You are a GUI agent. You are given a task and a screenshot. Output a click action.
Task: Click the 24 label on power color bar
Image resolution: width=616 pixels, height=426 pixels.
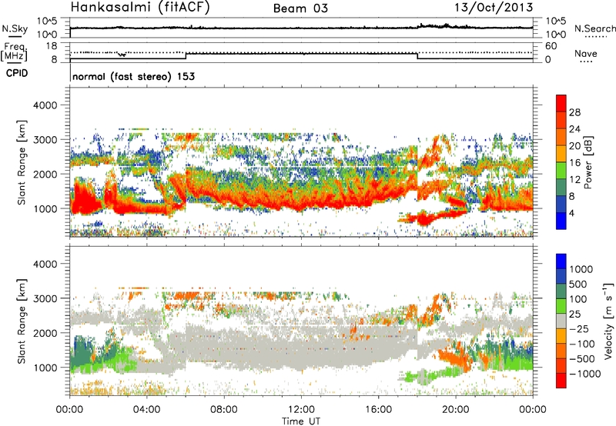tap(574, 129)
